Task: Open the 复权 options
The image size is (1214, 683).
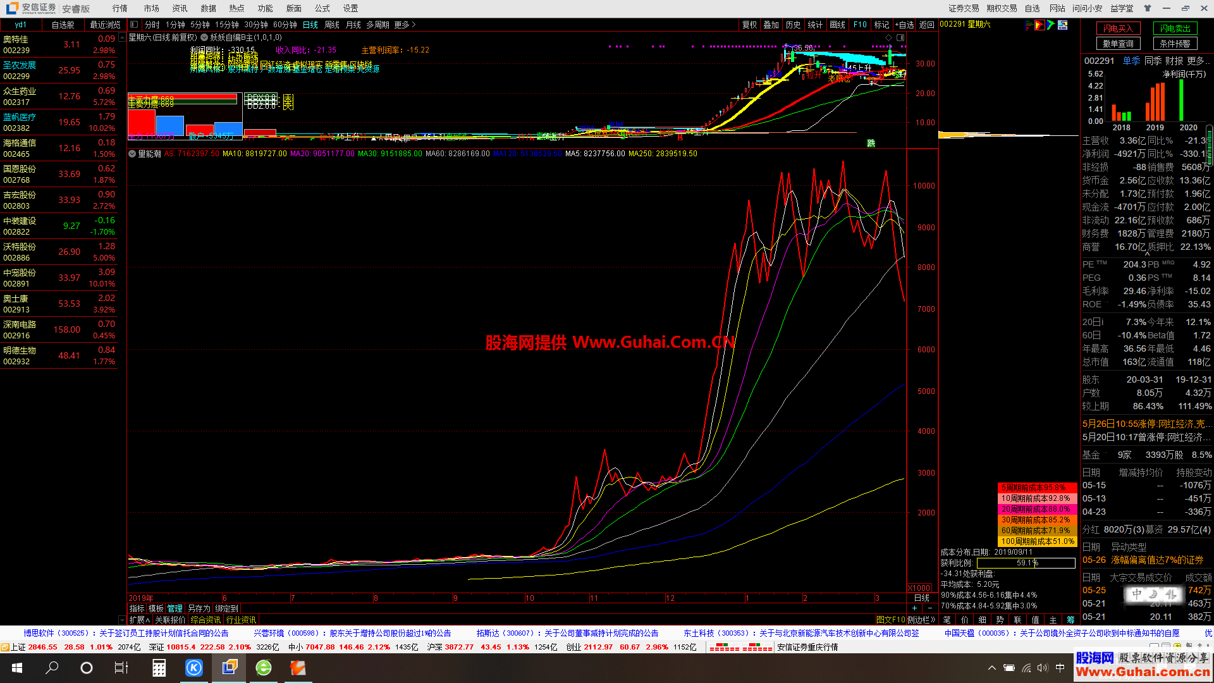Action: click(x=749, y=25)
